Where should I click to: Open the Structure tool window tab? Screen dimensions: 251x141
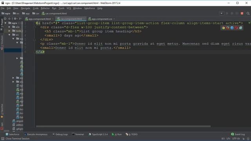coord(2,43)
